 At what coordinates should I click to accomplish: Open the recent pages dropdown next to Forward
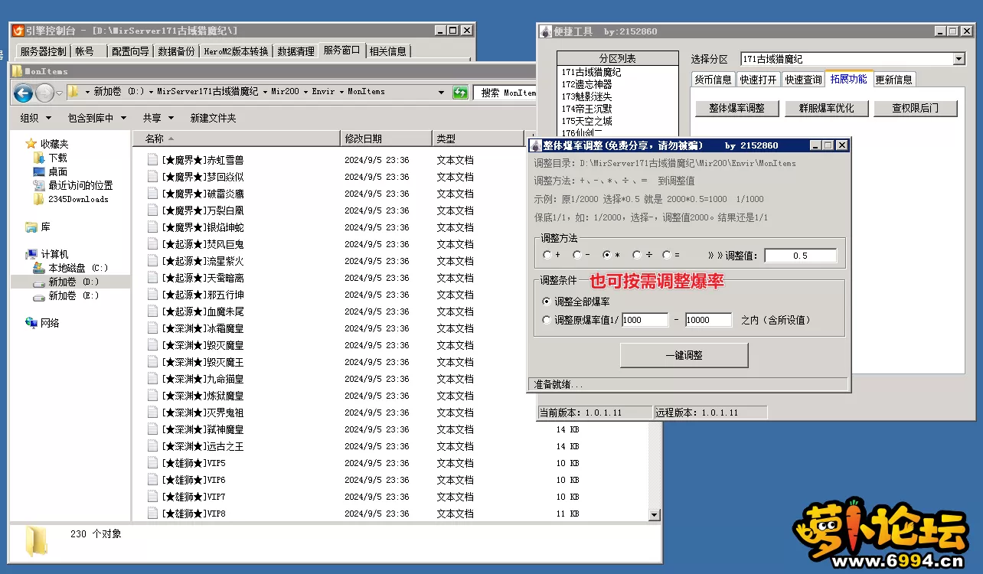[60, 93]
